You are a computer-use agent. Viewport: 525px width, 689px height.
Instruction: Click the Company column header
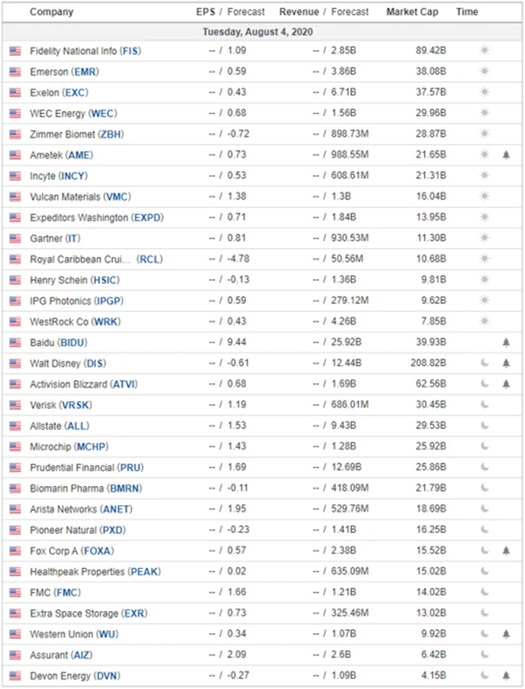coord(51,12)
